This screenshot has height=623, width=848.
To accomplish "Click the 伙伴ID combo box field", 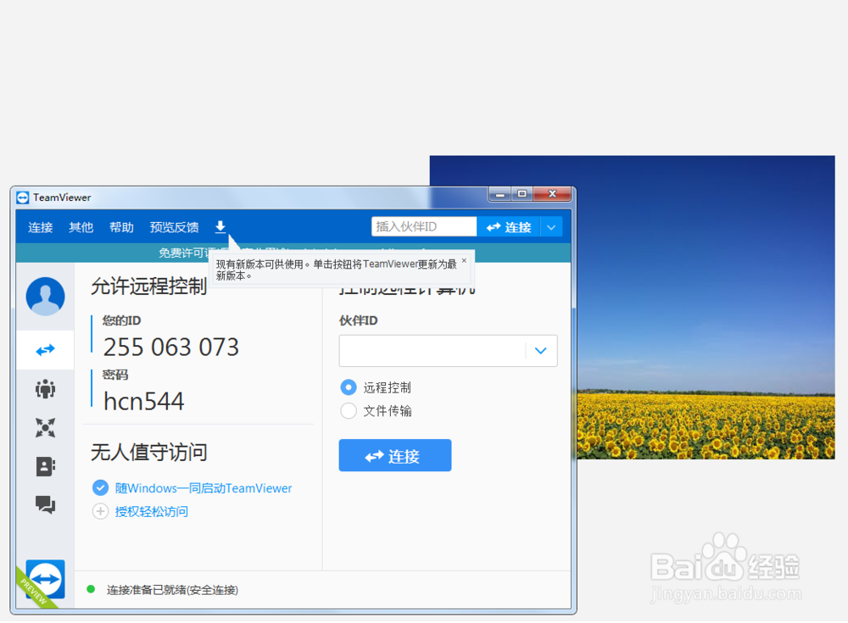I will click(449, 350).
